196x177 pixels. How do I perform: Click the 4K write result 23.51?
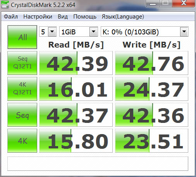(151, 141)
